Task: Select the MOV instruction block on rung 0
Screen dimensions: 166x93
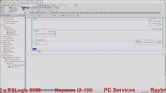Action: [155, 22]
